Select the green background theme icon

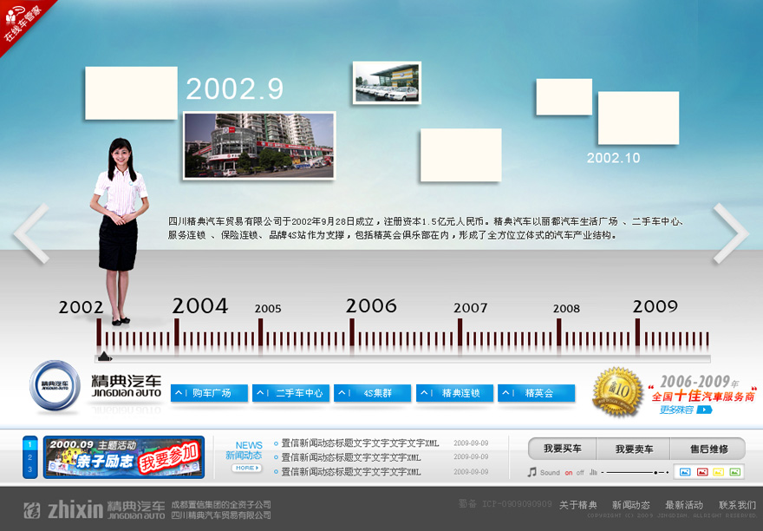pos(734,472)
